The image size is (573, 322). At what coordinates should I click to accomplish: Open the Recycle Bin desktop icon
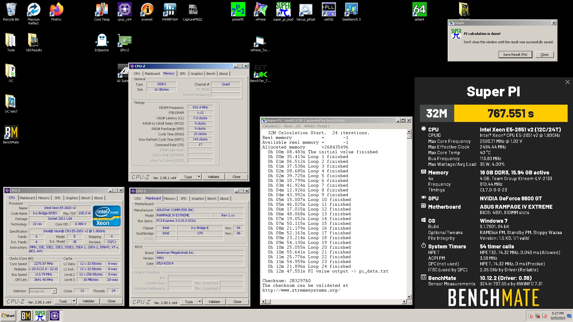[x=11, y=12]
